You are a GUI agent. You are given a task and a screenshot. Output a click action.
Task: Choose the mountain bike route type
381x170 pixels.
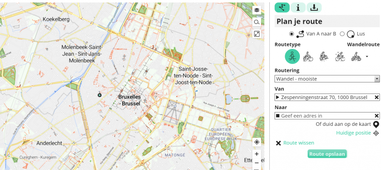tap(324, 56)
